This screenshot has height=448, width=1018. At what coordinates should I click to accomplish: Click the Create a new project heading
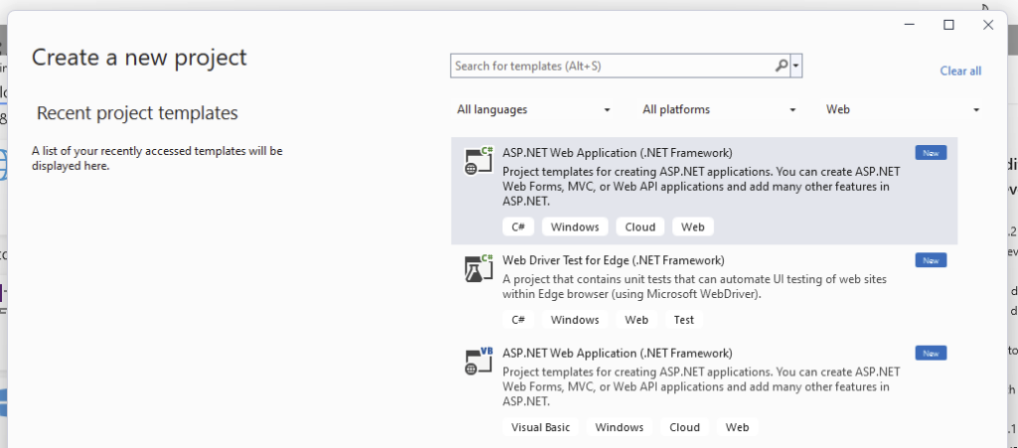pos(139,58)
